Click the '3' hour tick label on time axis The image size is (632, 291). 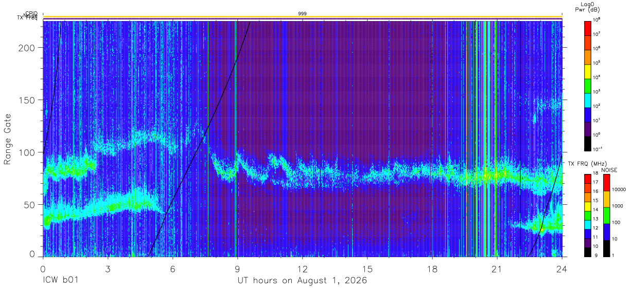pyautogui.click(x=108, y=269)
